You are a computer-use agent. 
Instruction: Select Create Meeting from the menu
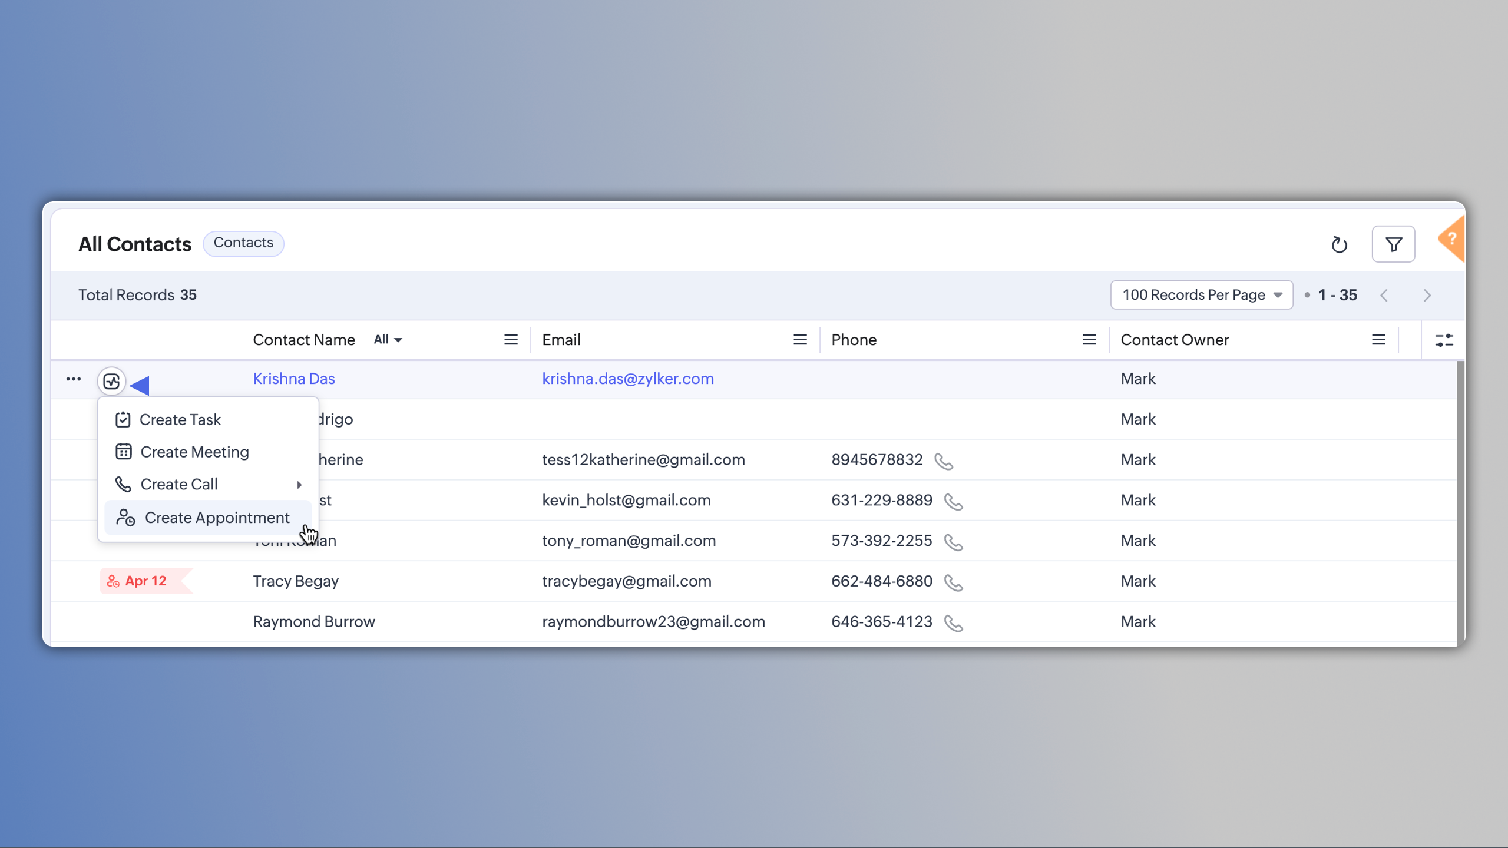coord(194,452)
